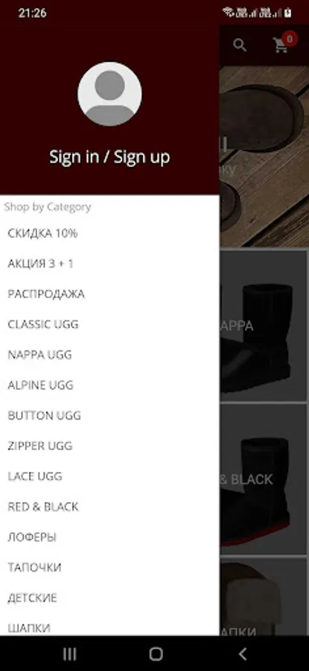
Task: Choose the РАСПРОДАЖА category
Action: point(110,294)
